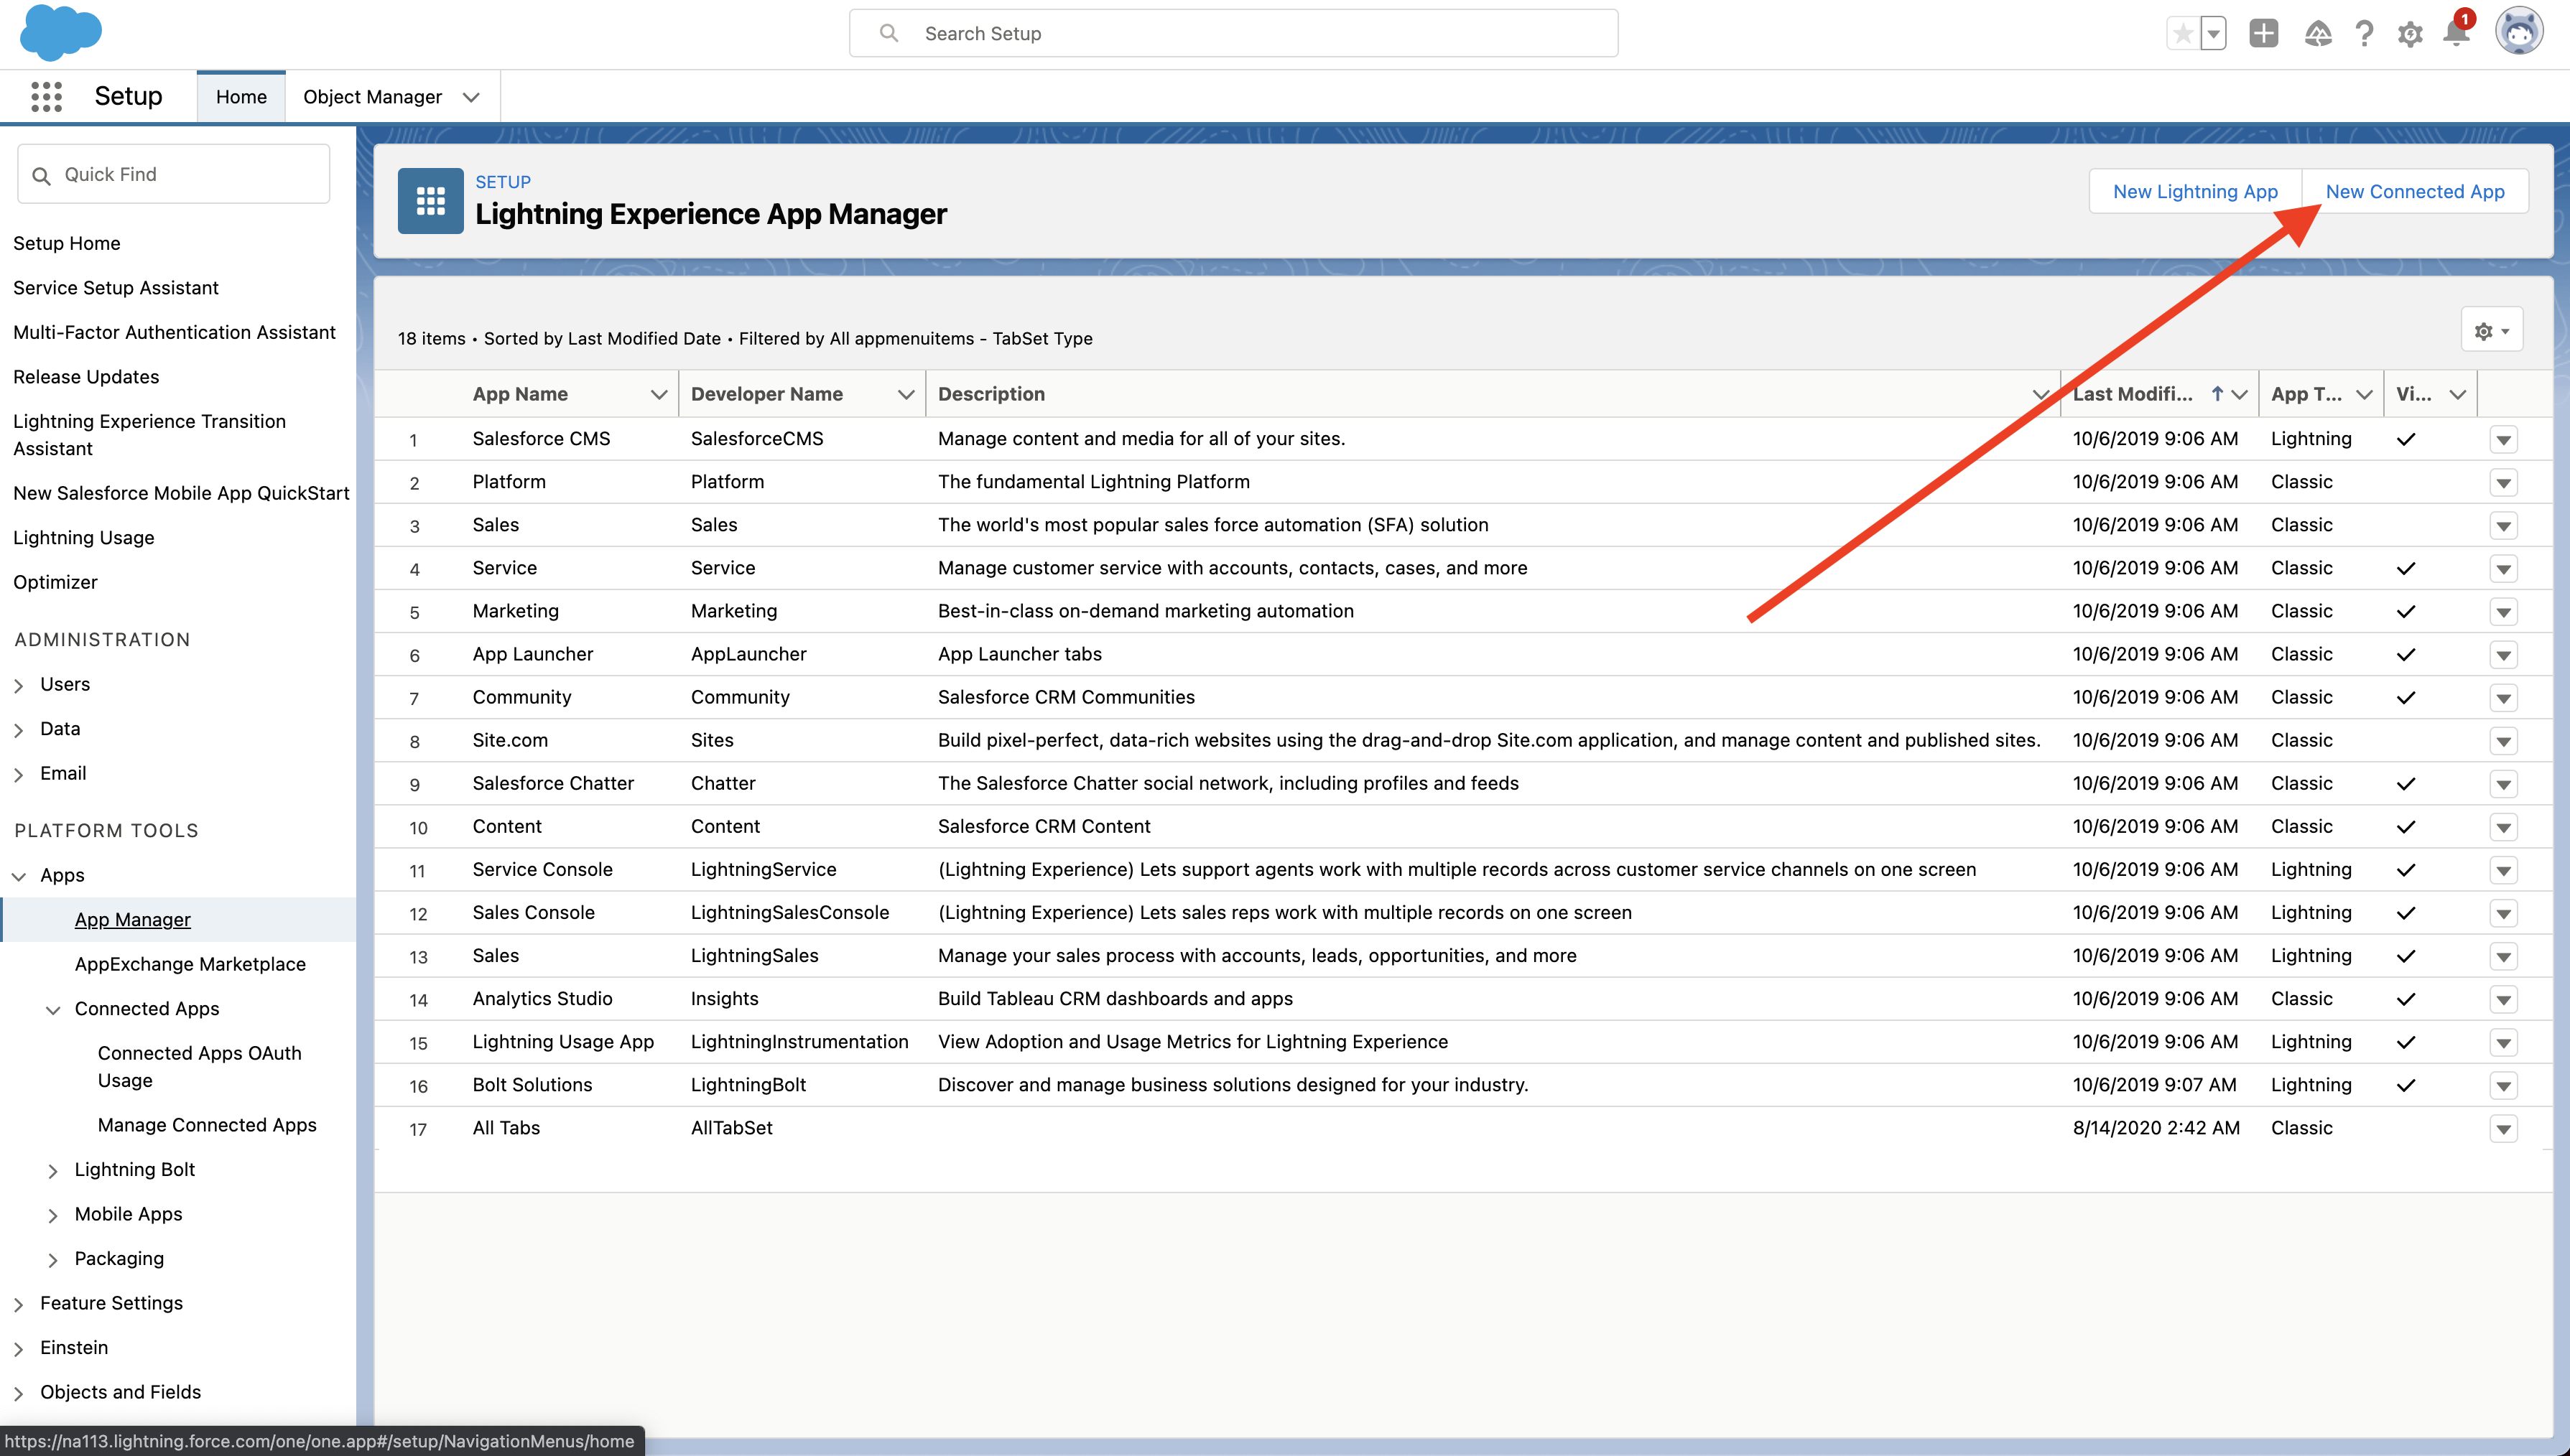Collapse the Apps section
2570x1456 pixels.
tap(18, 876)
